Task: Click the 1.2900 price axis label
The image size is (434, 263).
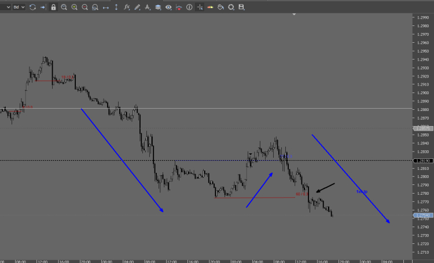Action: pos(423,93)
